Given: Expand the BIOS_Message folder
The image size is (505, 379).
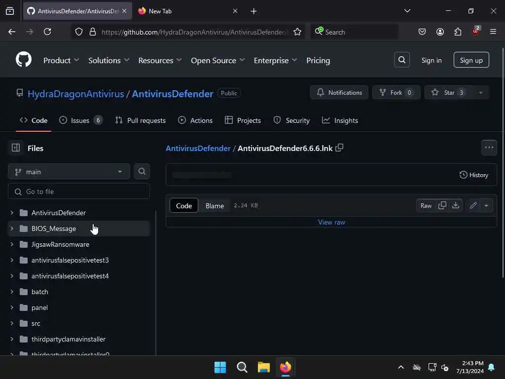Looking at the screenshot, I should (12, 228).
